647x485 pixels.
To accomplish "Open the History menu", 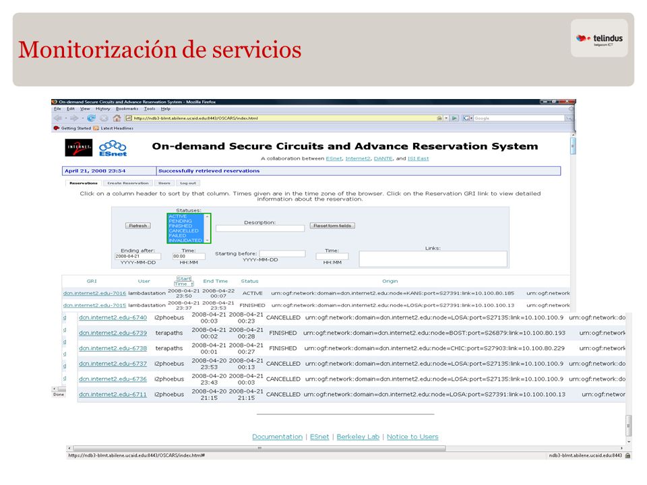I will [x=102, y=109].
